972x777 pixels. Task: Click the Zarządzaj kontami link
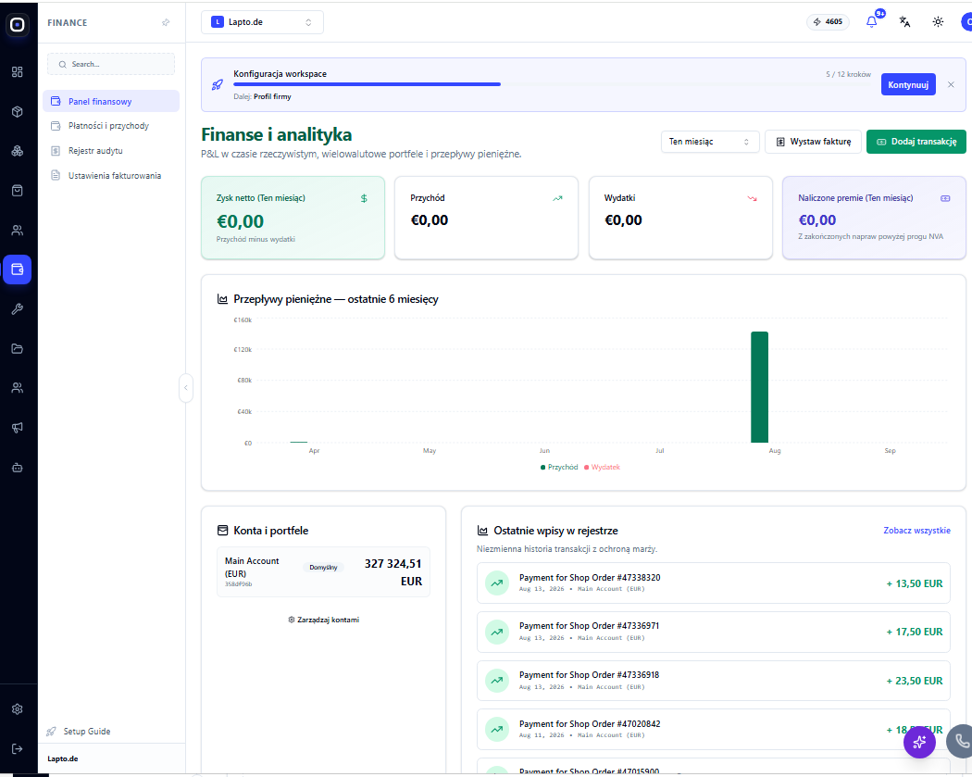(x=324, y=620)
